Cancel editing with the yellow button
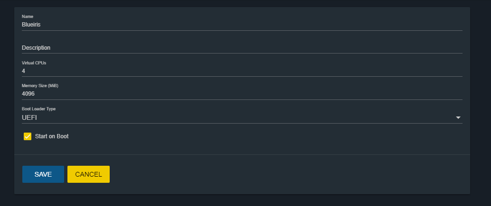Screen dimensions: 491x206 click(89, 174)
